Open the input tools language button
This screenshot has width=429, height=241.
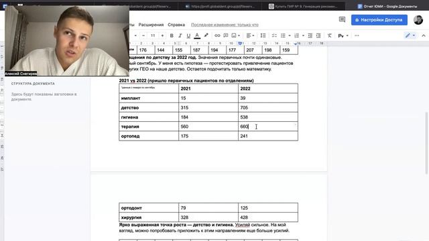[x=341, y=35]
